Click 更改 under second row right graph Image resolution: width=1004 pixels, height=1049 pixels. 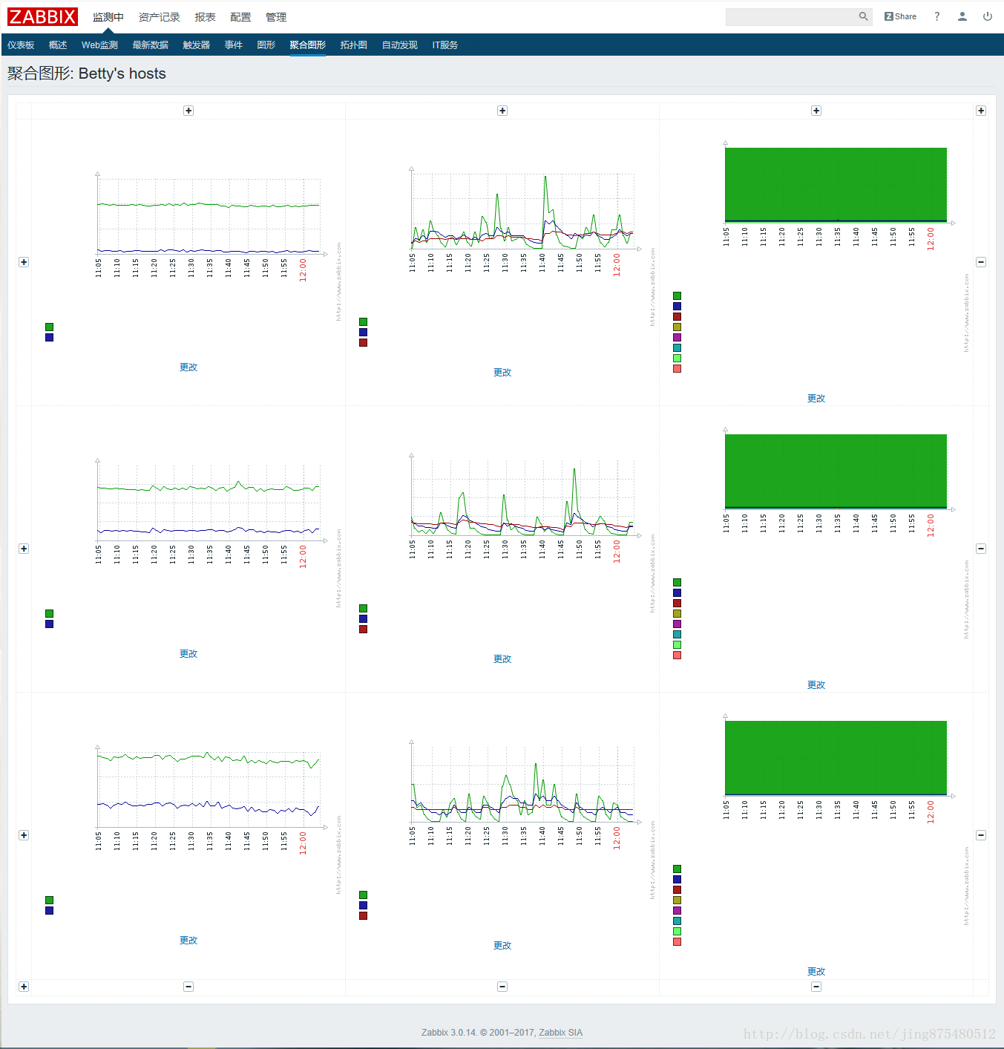click(816, 685)
